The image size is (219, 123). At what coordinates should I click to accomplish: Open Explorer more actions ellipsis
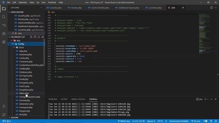pyautogui.click(x=41, y=8)
